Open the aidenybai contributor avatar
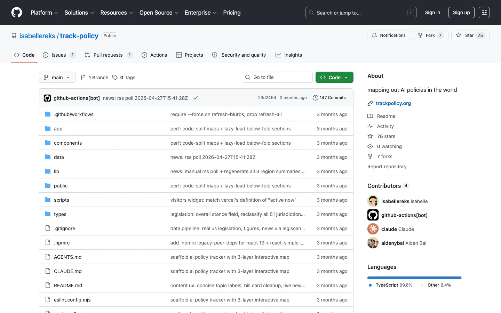This screenshot has height=313, width=501. 373,243
